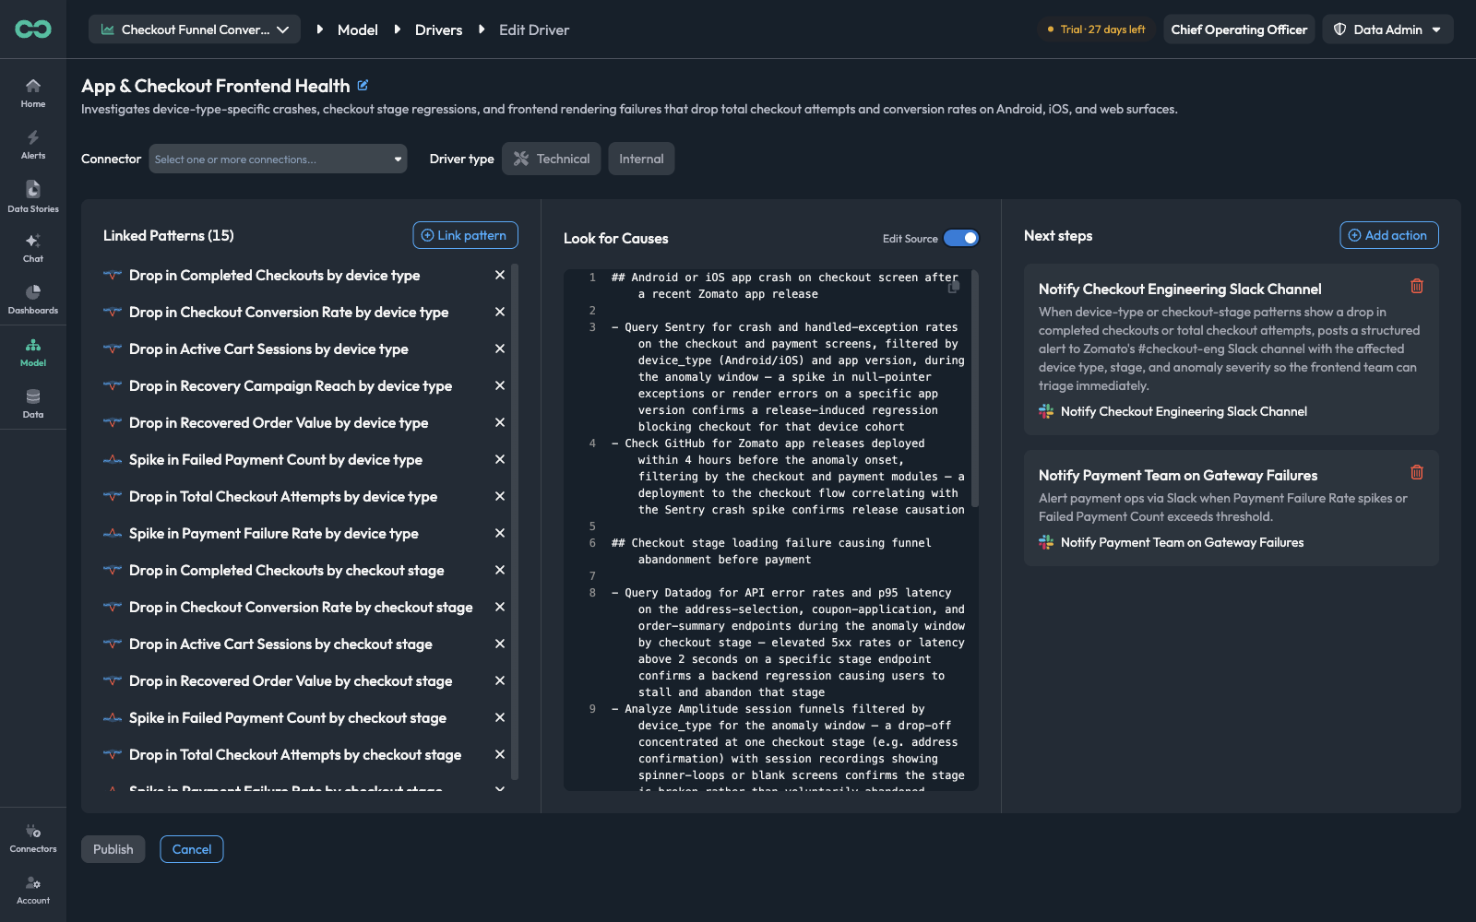Click Chief Operating Officer persona button
This screenshot has width=1476, height=922.
click(1239, 30)
